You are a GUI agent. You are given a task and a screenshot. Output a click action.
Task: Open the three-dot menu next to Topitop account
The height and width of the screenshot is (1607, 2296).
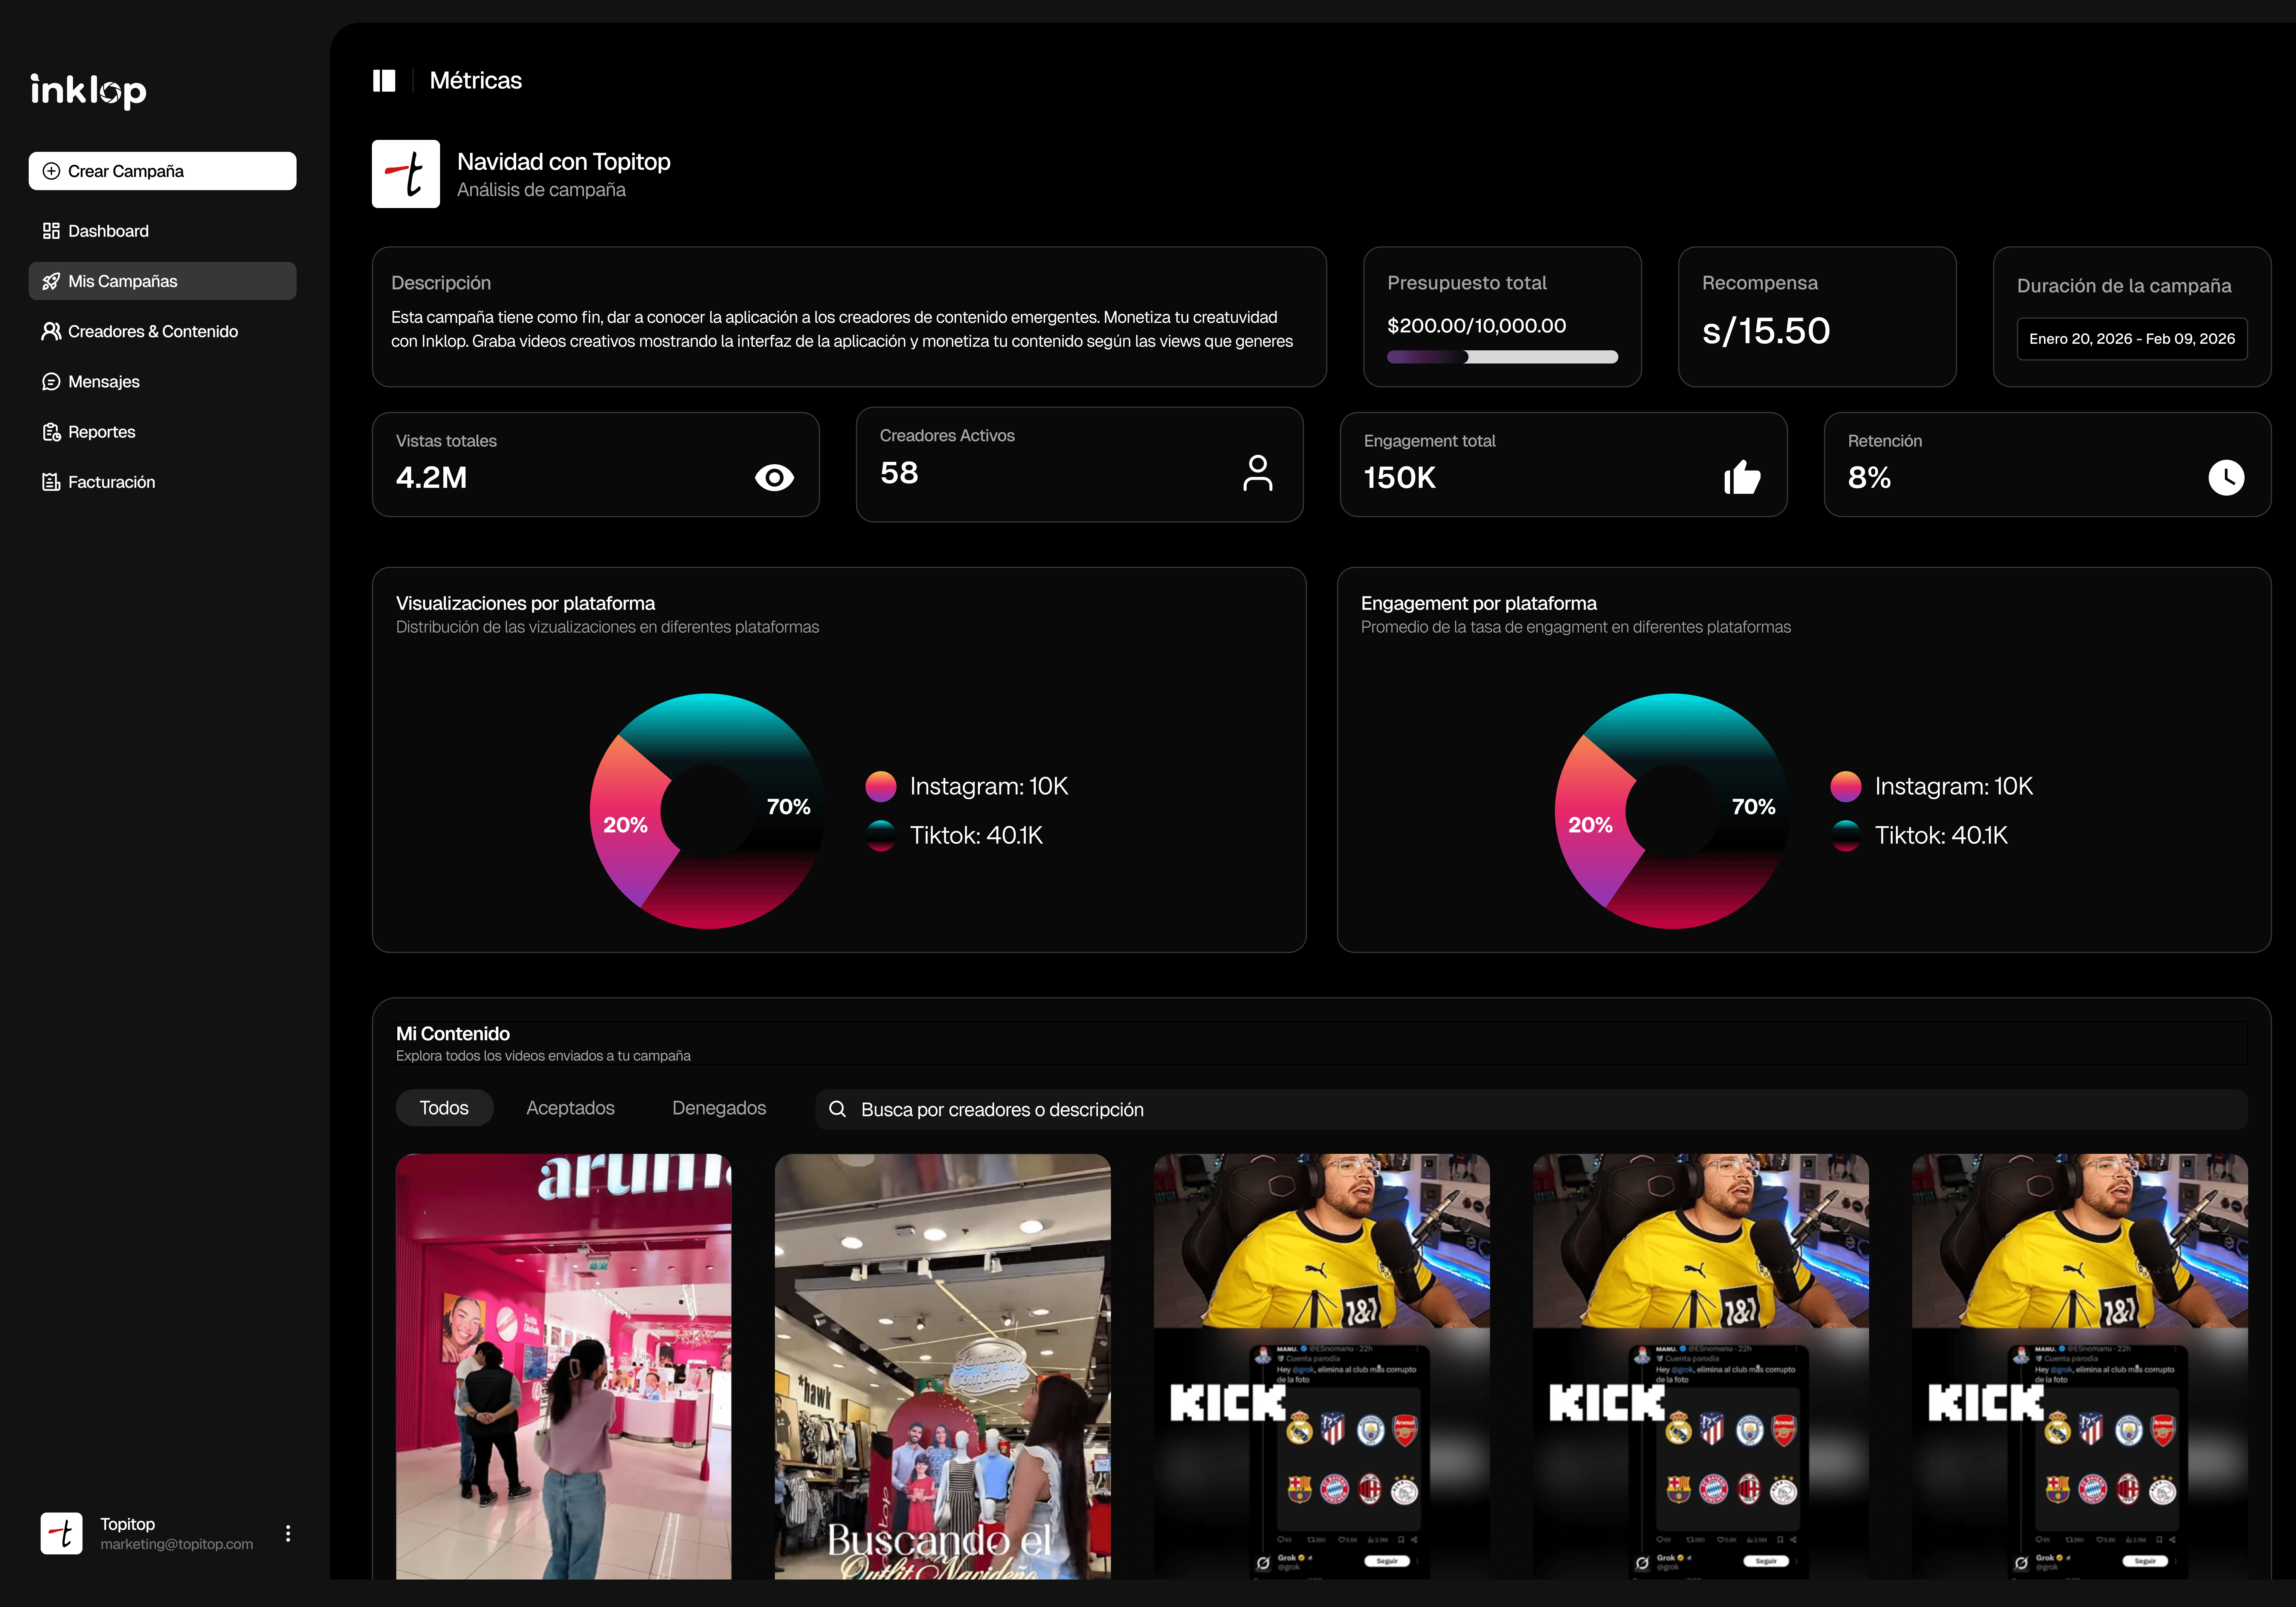tap(288, 1533)
